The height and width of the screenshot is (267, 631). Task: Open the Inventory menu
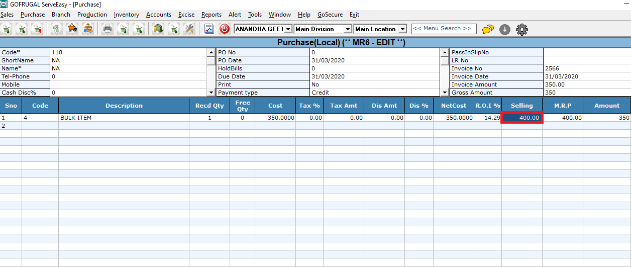127,15
